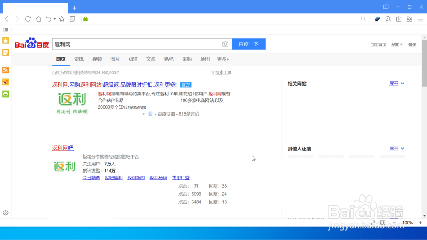Switch to the 视频 tab
Viewport: 427px width, 240px height.
click(97, 59)
